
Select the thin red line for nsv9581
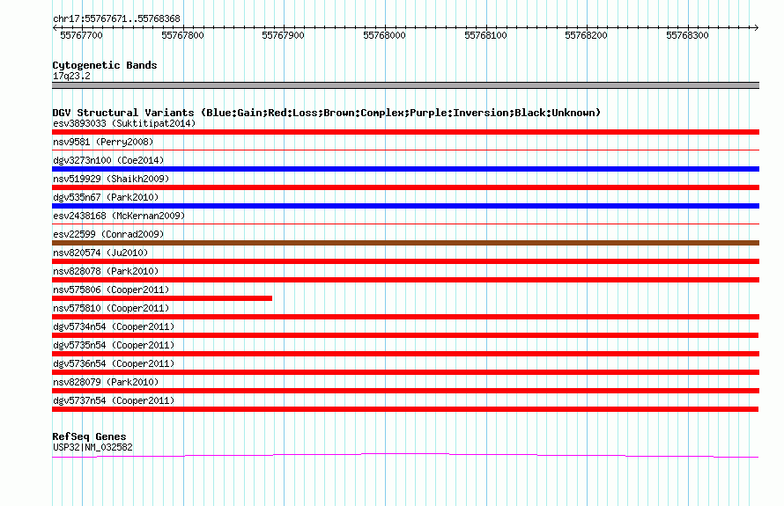tap(405, 150)
